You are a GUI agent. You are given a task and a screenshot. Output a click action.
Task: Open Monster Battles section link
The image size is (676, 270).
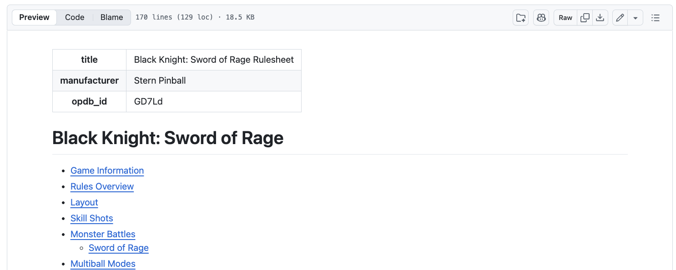tap(103, 234)
